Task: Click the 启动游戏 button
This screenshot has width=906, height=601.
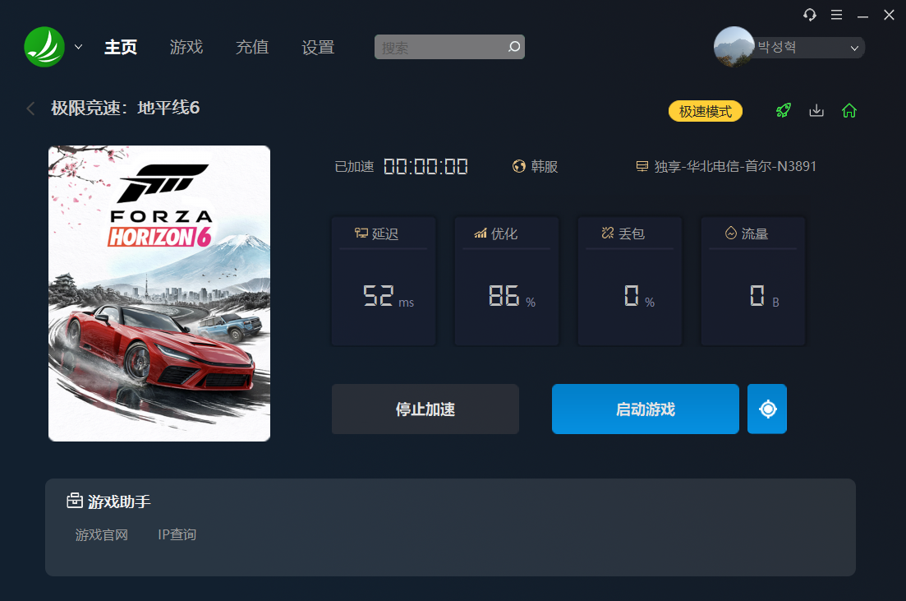Action: point(646,409)
